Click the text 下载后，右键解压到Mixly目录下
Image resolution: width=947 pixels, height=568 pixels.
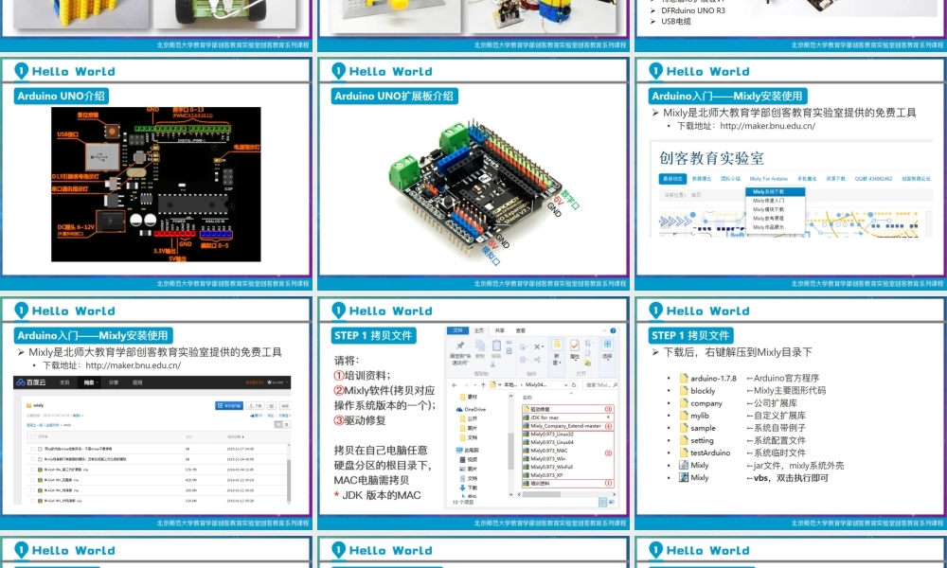point(738,352)
